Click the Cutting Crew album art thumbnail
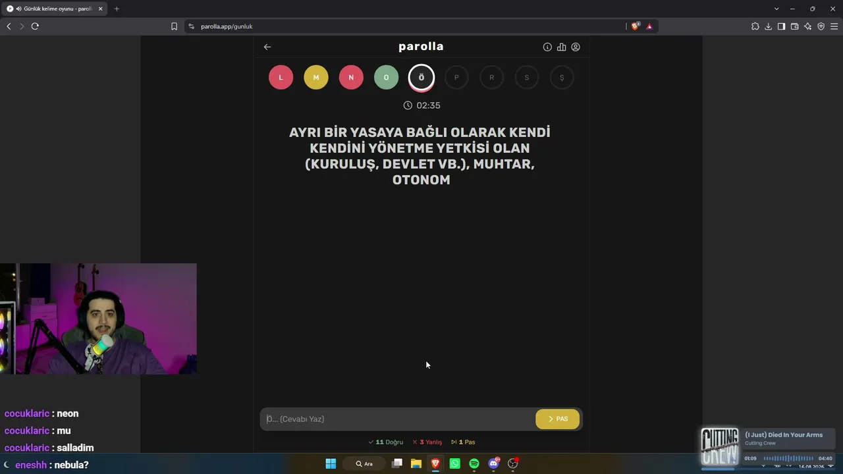 (720, 448)
